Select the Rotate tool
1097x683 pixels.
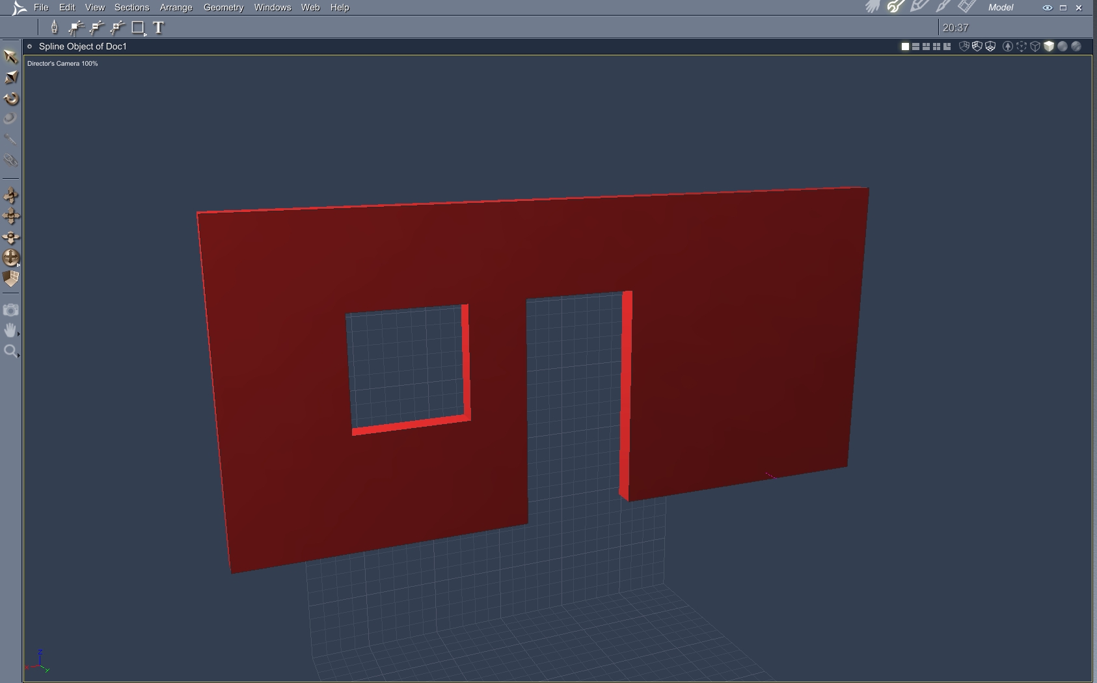pyautogui.click(x=10, y=98)
